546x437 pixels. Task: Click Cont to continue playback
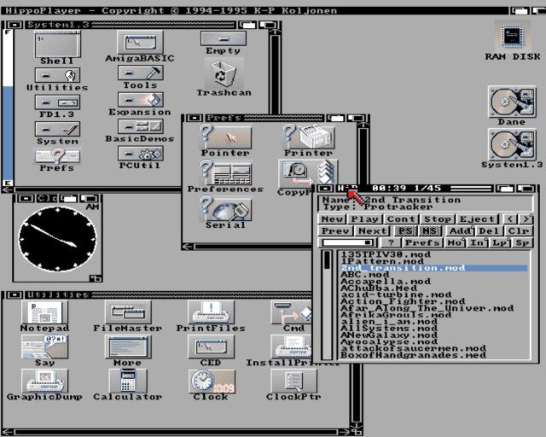tap(401, 219)
